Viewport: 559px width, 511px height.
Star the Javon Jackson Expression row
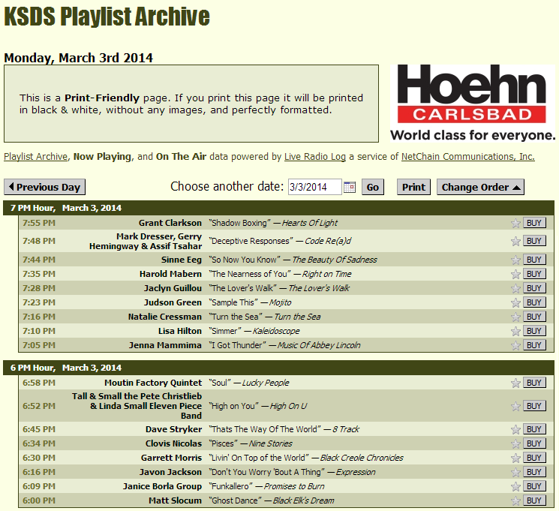point(515,472)
